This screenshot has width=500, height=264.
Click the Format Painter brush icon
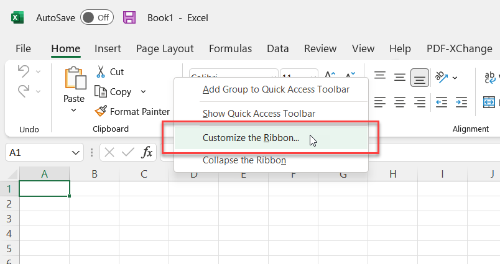[x=101, y=111]
